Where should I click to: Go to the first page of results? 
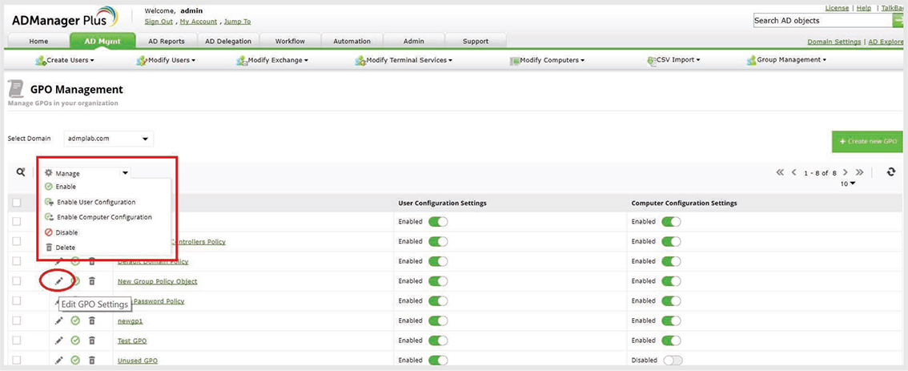click(780, 172)
